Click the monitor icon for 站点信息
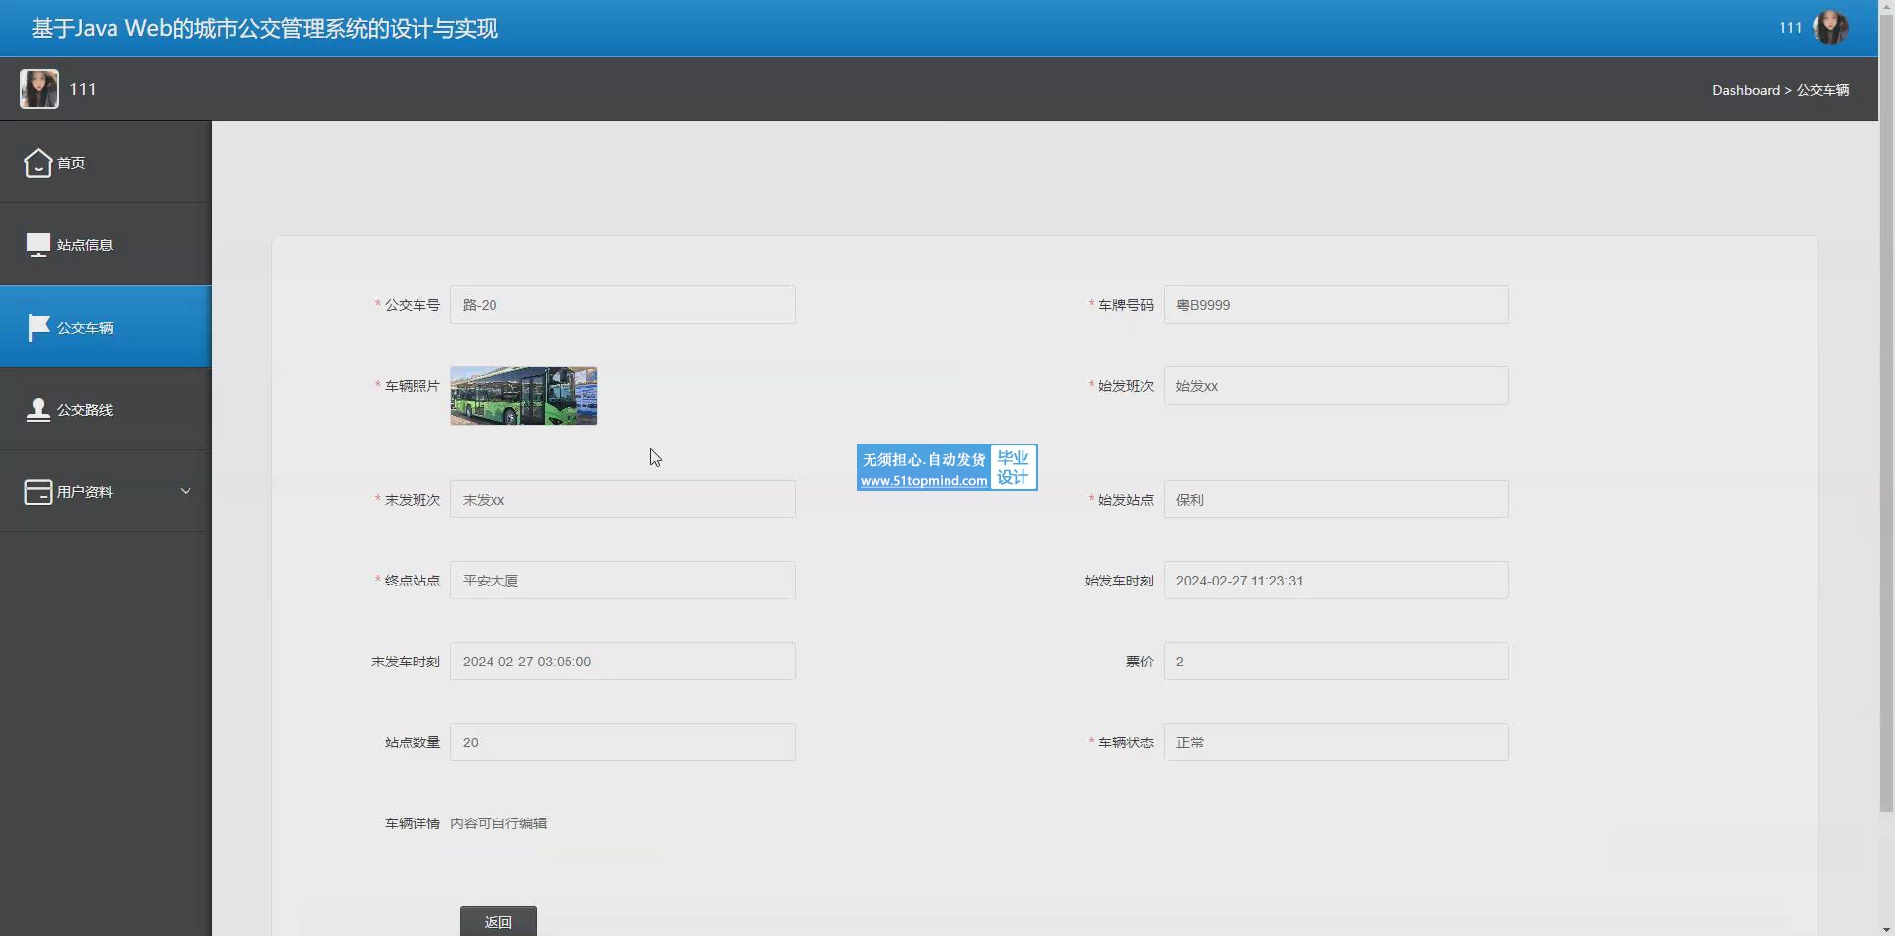The width and height of the screenshot is (1895, 936). click(x=38, y=245)
